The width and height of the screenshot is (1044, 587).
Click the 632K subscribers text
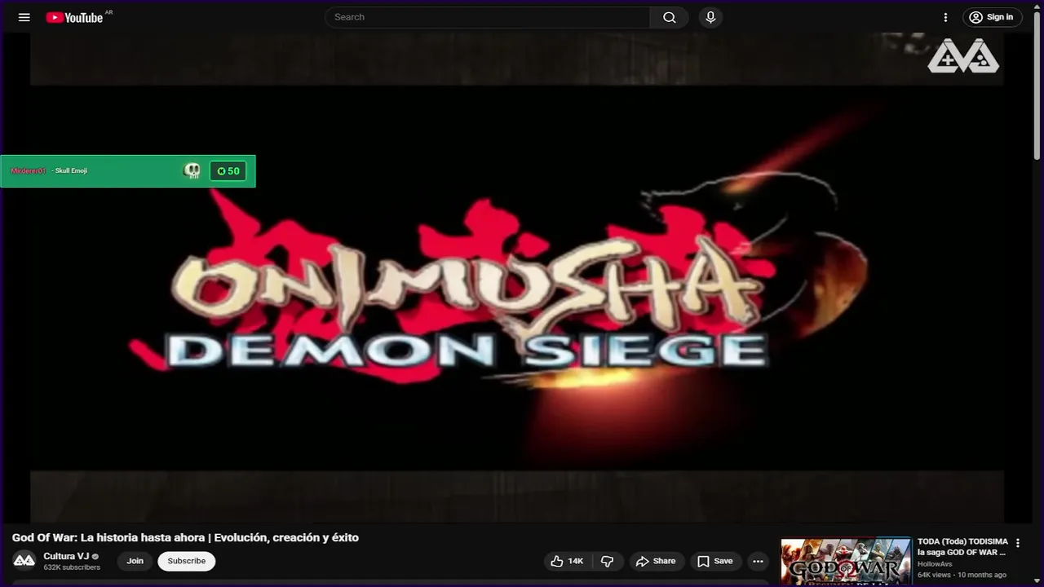pyautogui.click(x=72, y=567)
